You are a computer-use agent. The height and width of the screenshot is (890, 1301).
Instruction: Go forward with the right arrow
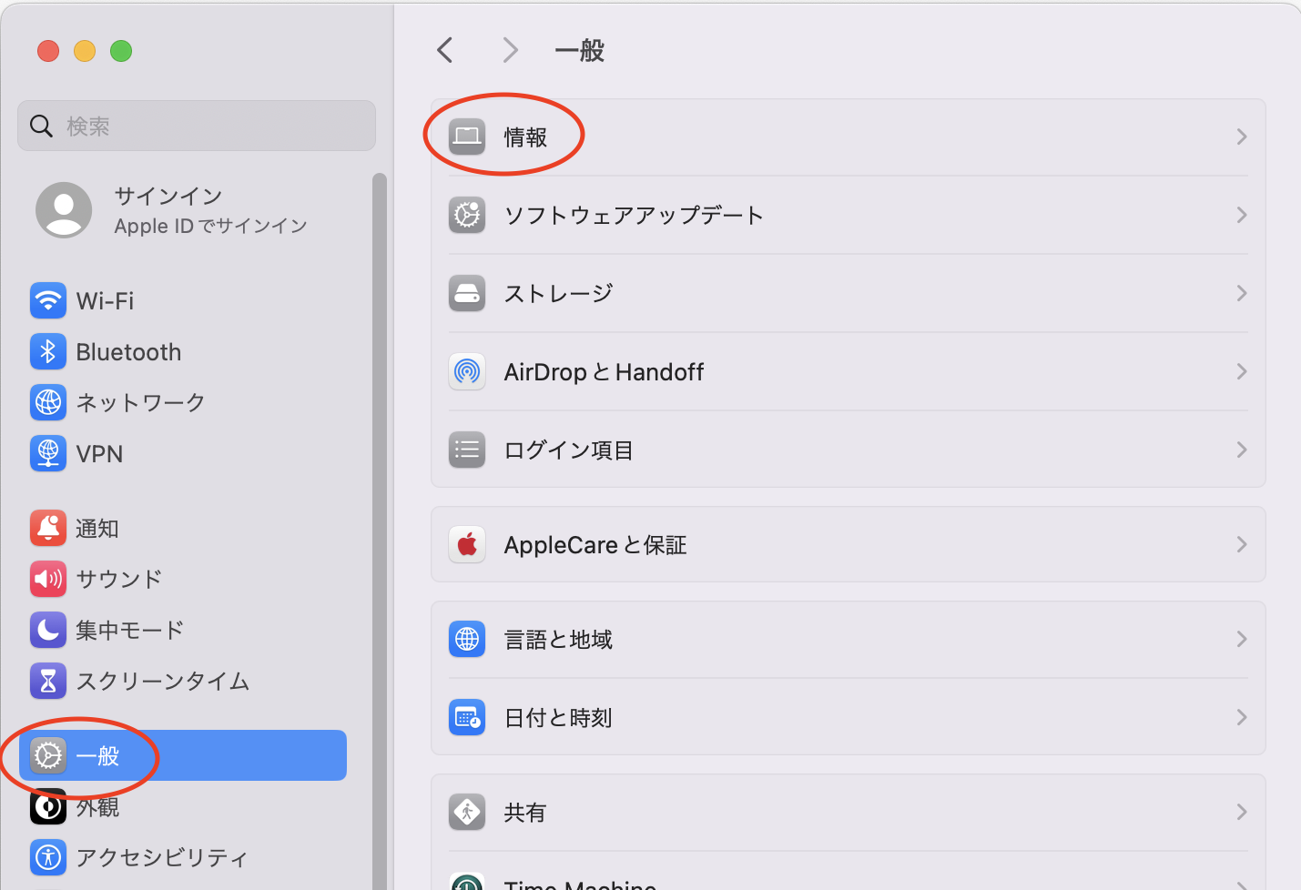tap(510, 50)
